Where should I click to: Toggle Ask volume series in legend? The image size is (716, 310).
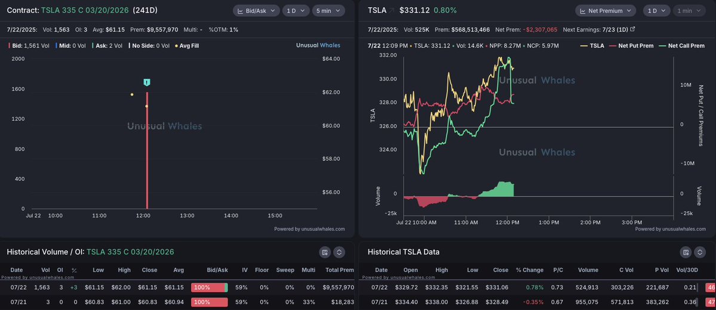pyautogui.click(x=107, y=45)
